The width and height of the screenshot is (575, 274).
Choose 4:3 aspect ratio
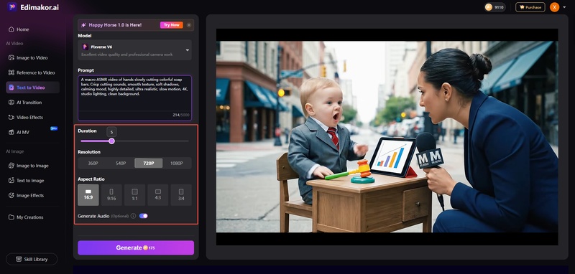tap(158, 195)
